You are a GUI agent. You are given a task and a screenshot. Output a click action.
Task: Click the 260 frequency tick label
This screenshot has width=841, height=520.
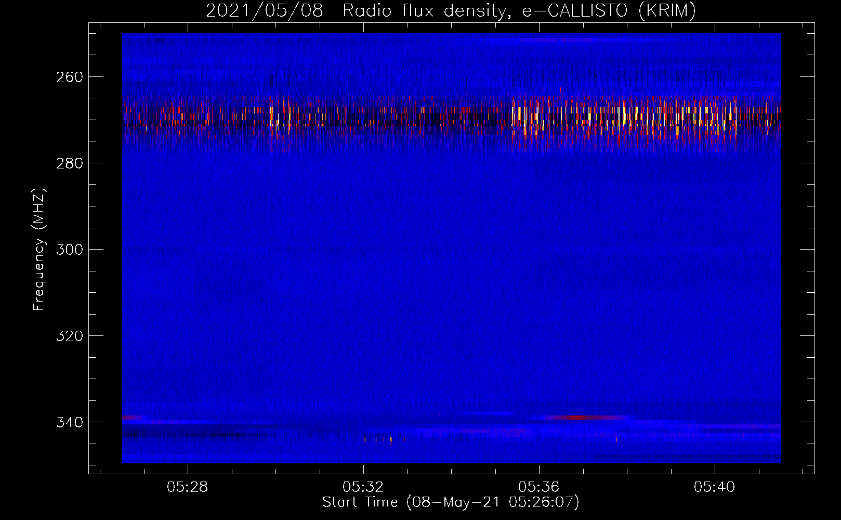(70, 77)
